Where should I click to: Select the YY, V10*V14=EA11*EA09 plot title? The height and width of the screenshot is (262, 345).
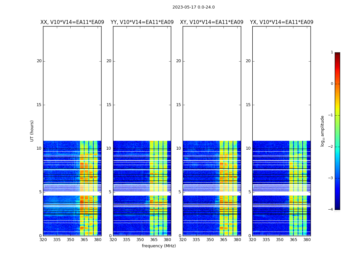(142, 22)
